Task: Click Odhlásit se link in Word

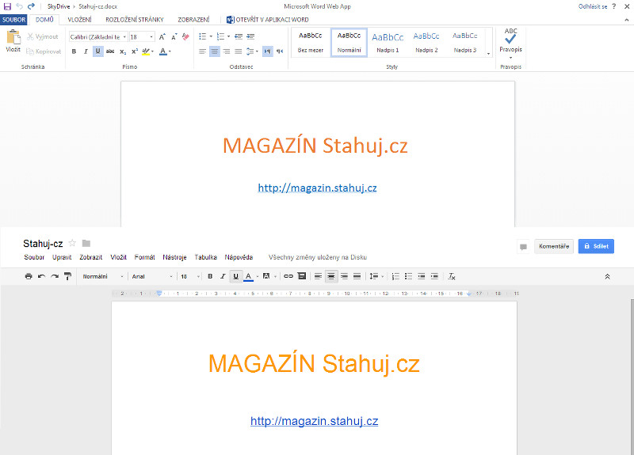Action: coord(592,6)
